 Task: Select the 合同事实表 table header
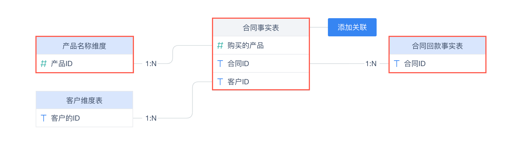(x=261, y=28)
